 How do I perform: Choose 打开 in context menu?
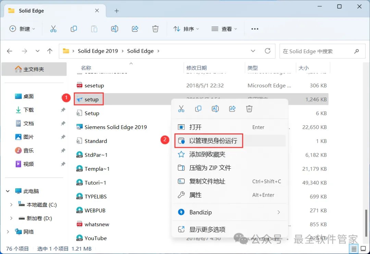pos(230,127)
